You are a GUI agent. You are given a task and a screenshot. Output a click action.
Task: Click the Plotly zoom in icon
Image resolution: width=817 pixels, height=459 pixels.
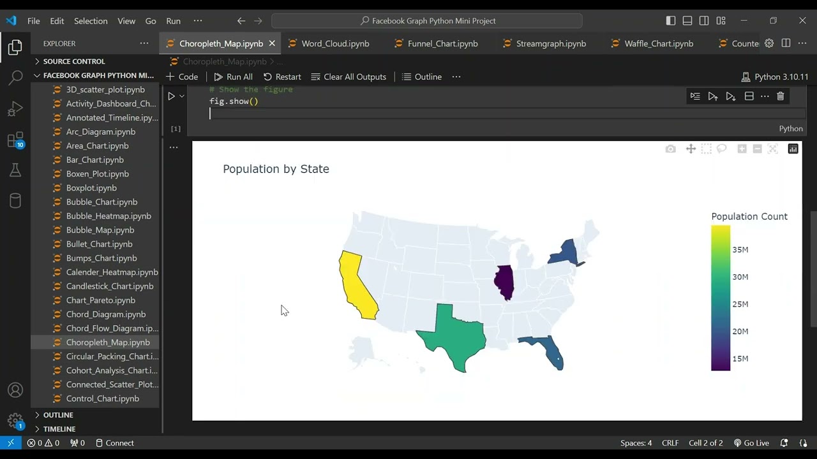742,149
